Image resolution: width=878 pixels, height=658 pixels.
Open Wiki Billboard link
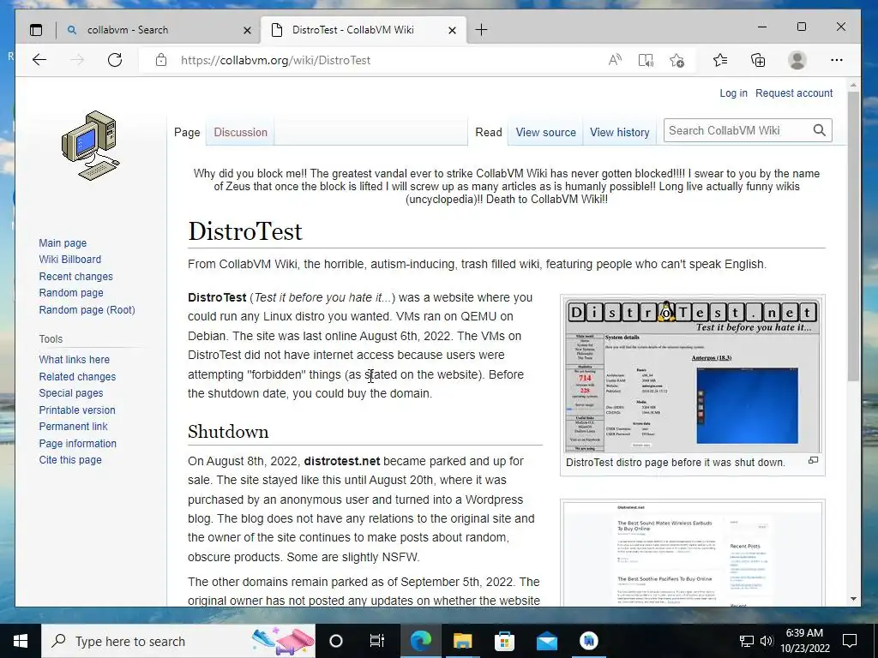tap(70, 260)
